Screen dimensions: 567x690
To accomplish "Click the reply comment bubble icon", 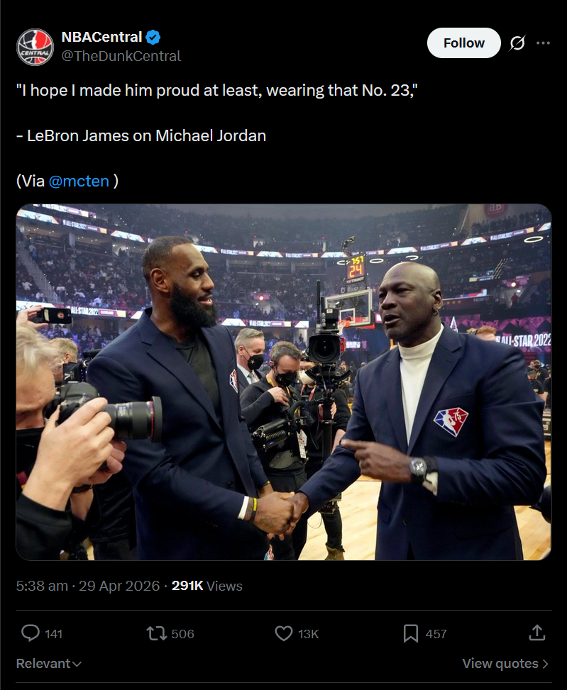I will 31,634.
